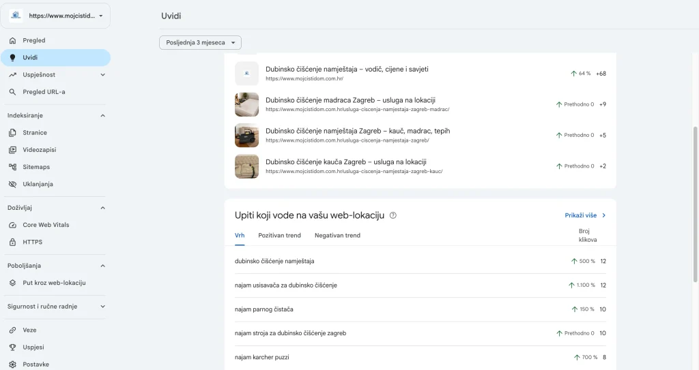Viewport: 699px width, 370px height.
Task: Click arrow chevron next to Prikaži više
Action: (x=603, y=215)
